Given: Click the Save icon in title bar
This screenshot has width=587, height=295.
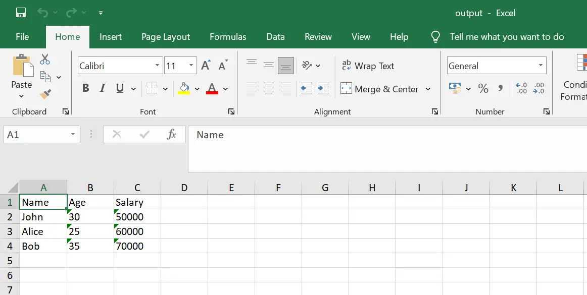Looking at the screenshot, I should coord(21,13).
